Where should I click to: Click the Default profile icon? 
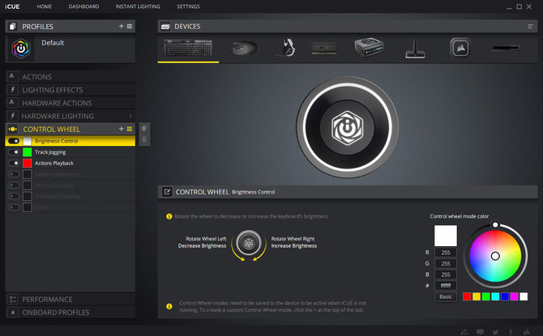pos(21,49)
